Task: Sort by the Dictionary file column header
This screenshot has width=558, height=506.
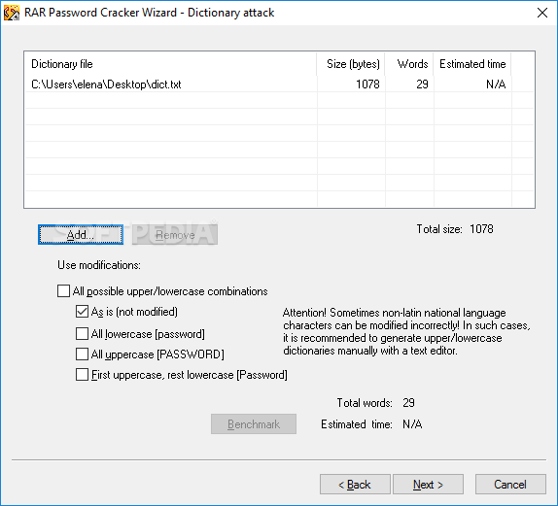Action: [170, 64]
